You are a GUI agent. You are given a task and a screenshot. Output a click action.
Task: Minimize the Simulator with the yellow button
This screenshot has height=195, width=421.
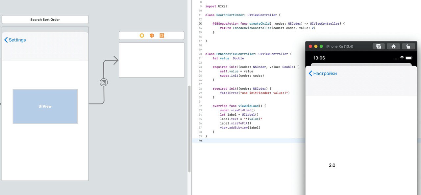(x=316, y=46)
